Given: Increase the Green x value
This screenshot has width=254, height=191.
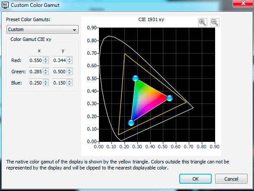Looking at the screenshot, I should click(x=46, y=70).
